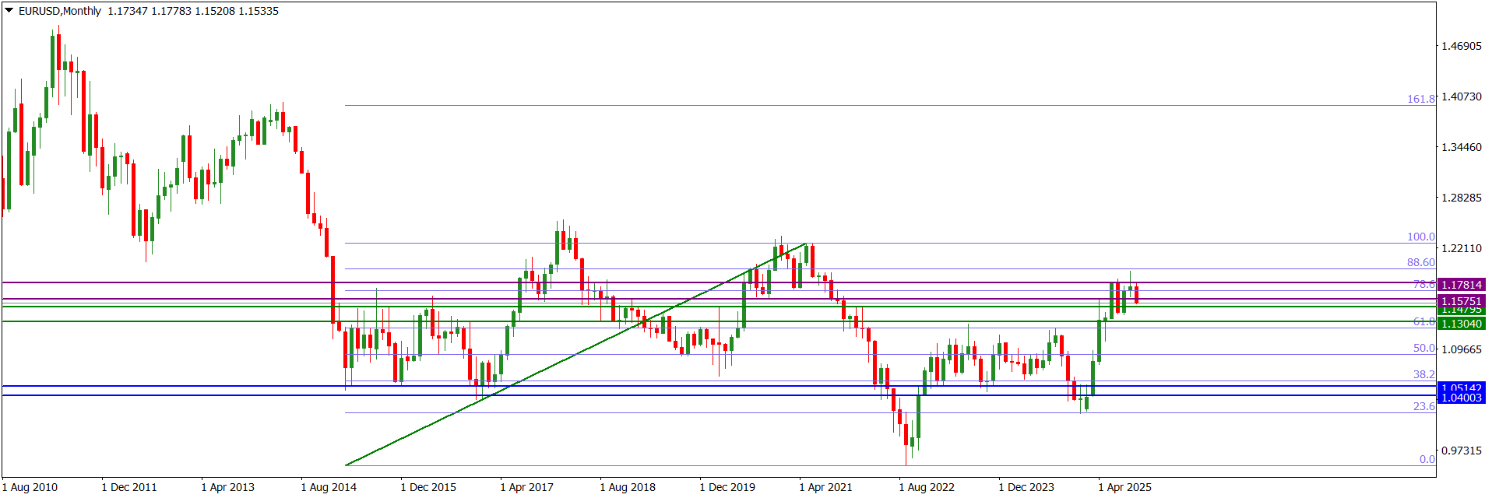This screenshot has width=1492, height=498.
Task: Click the triangle arrow beside EURUSD,Monthly
Action: (x=9, y=11)
